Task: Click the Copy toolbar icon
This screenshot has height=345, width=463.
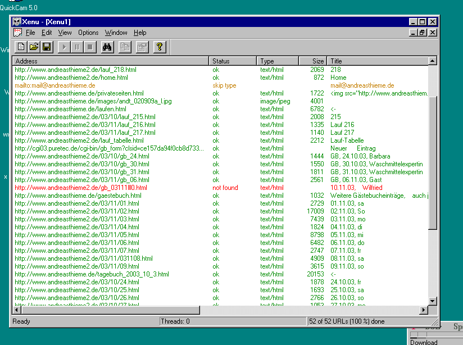Action: (125, 47)
